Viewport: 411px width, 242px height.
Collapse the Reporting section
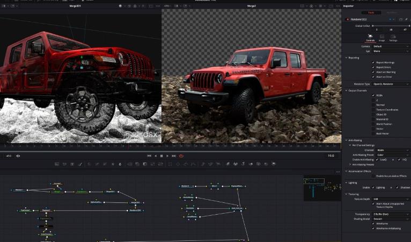(346, 58)
